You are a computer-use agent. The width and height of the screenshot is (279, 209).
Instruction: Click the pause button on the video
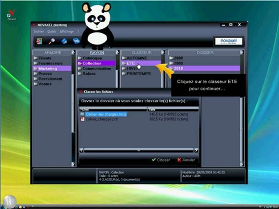9,202
